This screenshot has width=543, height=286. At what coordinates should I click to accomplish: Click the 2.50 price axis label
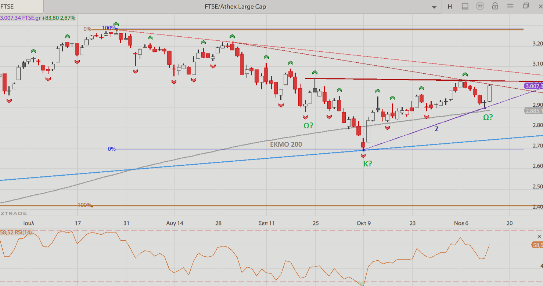click(x=537, y=187)
